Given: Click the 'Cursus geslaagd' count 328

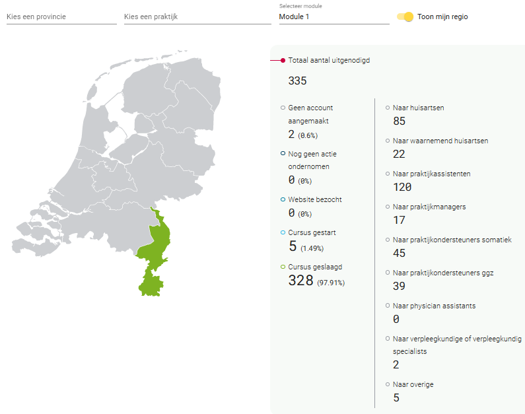Looking at the screenshot, I should point(300,281).
